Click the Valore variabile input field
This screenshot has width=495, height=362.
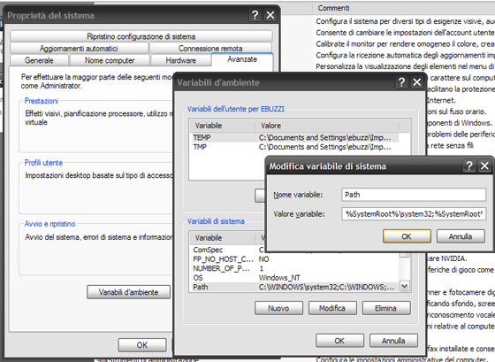coord(414,214)
